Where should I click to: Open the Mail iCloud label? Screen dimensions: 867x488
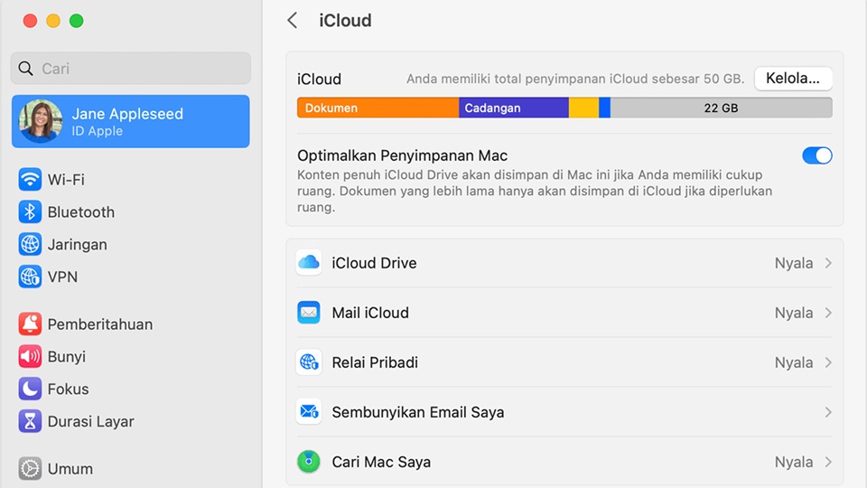click(370, 313)
